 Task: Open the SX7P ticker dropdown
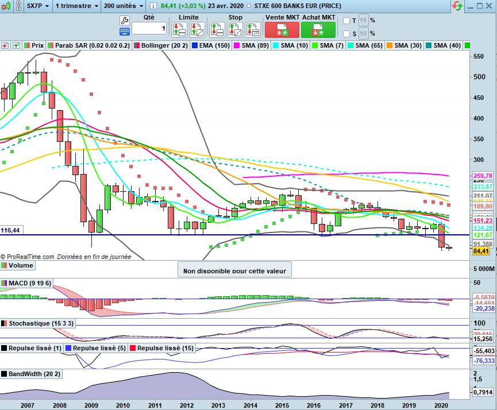[38, 6]
